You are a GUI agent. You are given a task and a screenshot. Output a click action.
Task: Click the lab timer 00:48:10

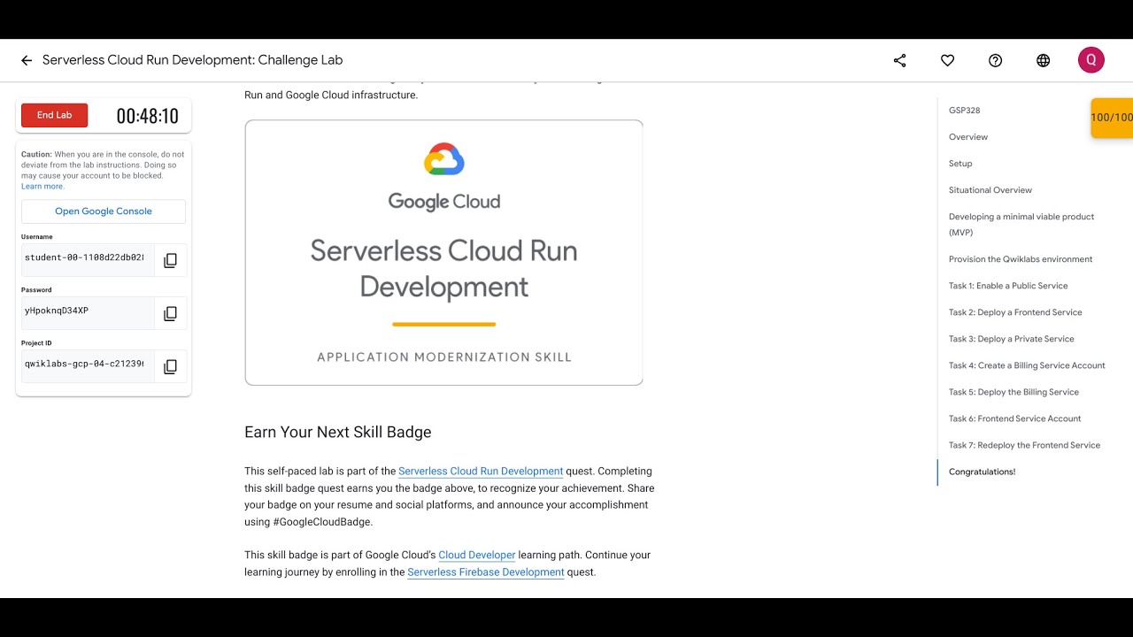click(148, 116)
